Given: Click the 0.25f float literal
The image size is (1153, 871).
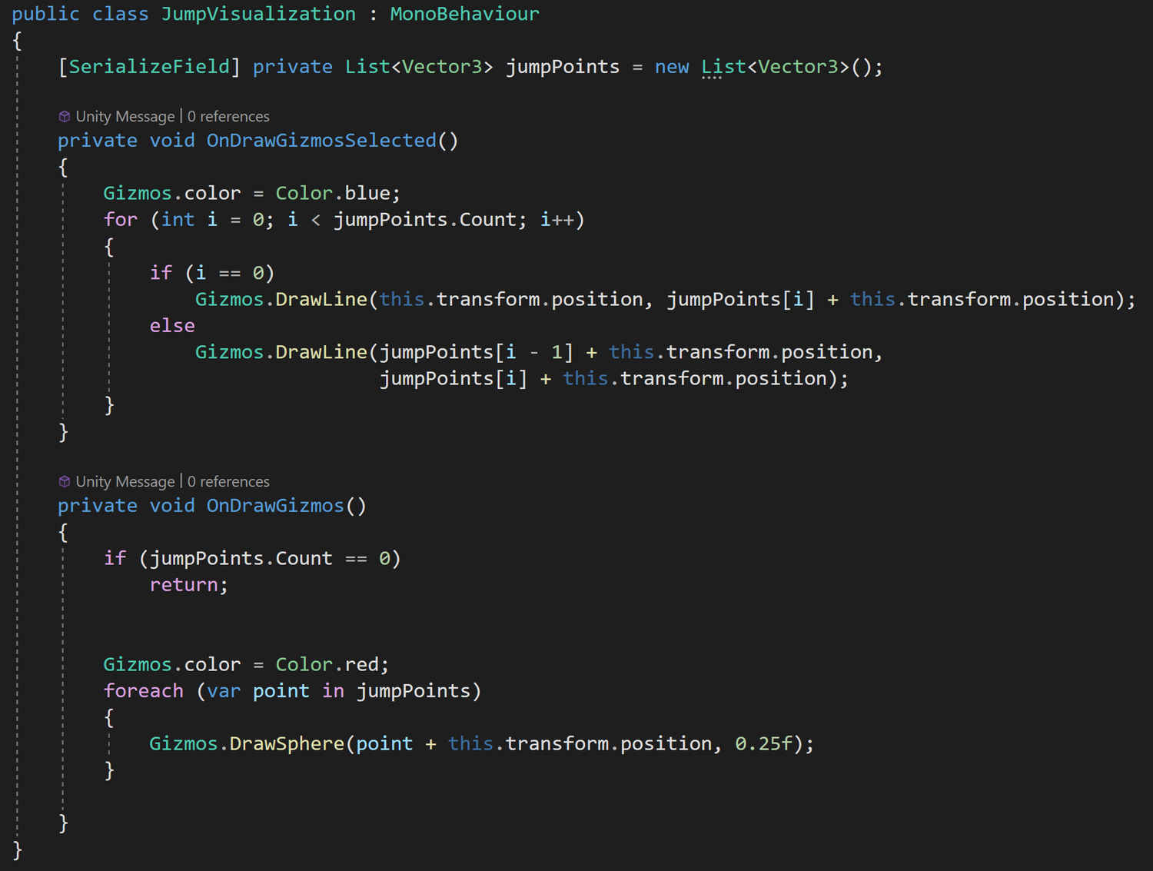Looking at the screenshot, I should (764, 743).
